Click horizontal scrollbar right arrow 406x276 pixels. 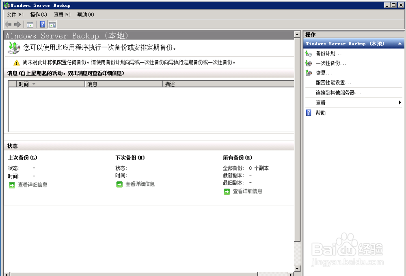[291, 274]
